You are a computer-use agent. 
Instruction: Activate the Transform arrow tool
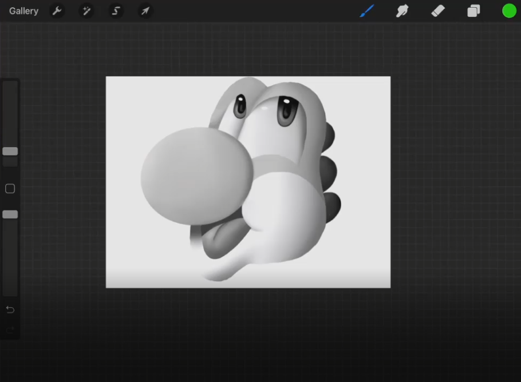145,11
